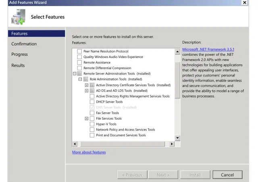Go to the Confirmation step
The image size is (258, 182).
(x=23, y=44)
